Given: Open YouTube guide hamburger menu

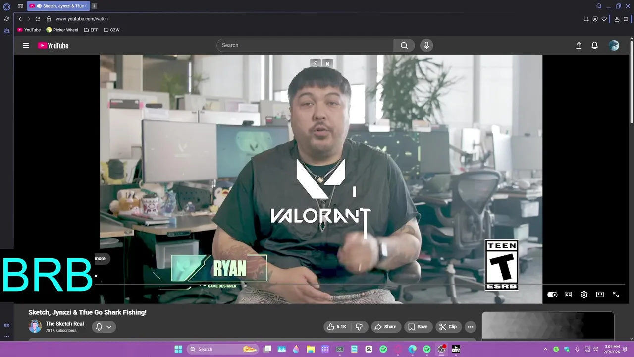Looking at the screenshot, I should [x=26, y=45].
